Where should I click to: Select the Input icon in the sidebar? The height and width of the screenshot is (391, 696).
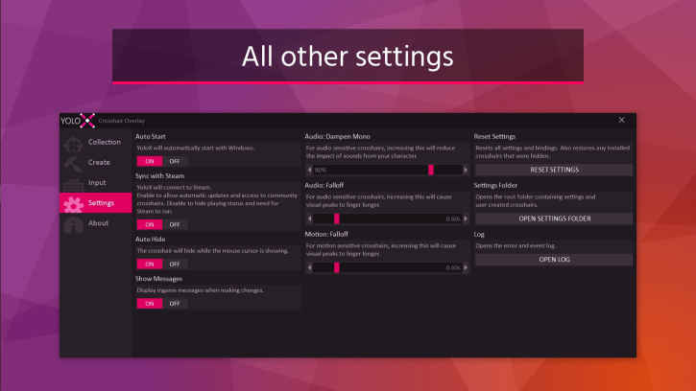point(72,183)
